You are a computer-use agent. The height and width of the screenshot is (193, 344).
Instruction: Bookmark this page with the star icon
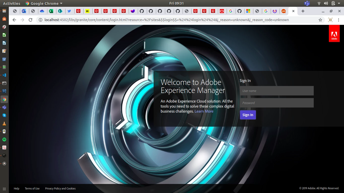click(320, 20)
